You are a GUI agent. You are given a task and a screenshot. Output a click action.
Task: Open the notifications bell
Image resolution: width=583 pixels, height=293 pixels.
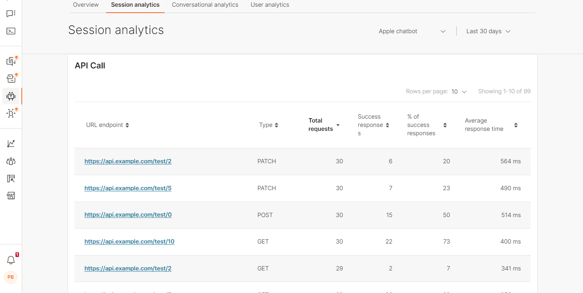point(11,260)
